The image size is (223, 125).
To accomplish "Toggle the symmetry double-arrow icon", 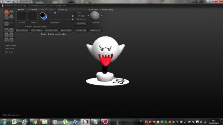I will point(11,24).
